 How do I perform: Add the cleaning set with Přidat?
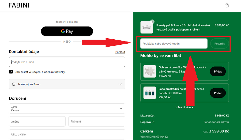point(218,93)
